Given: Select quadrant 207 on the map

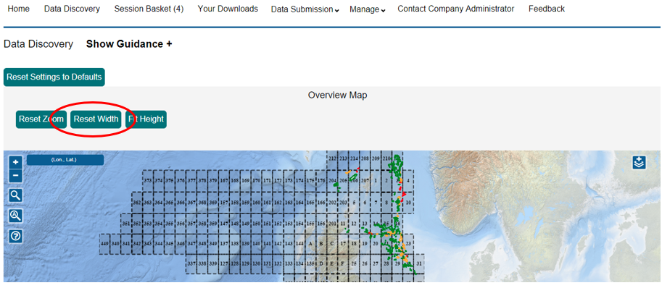Looking at the screenshot, I should pyautogui.click(x=365, y=181).
